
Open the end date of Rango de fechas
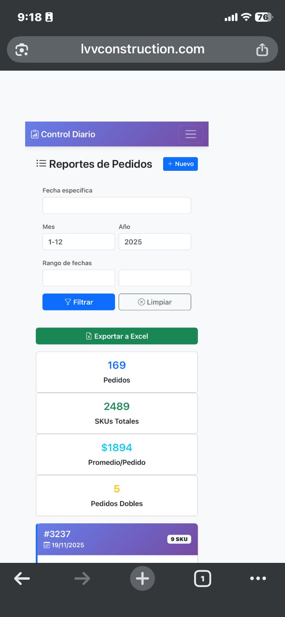point(155,278)
